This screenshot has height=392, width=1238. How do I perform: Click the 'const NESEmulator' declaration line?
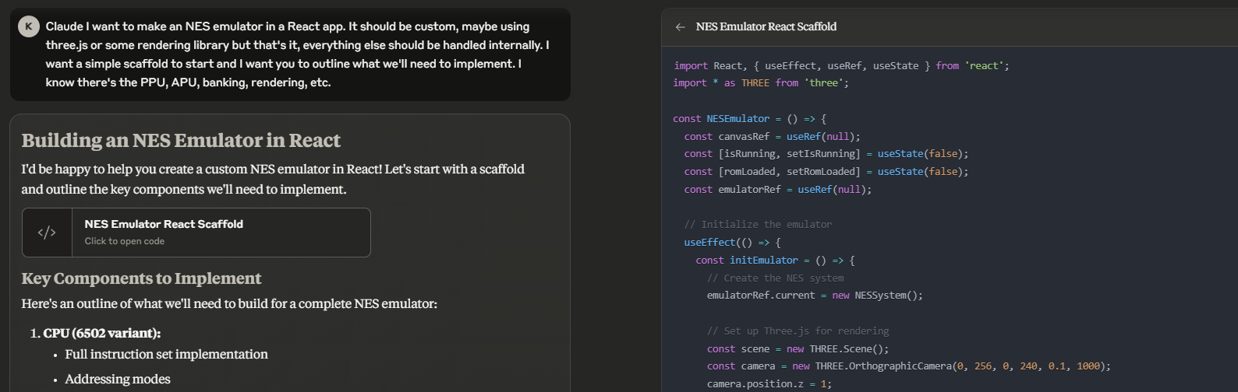point(749,119)
